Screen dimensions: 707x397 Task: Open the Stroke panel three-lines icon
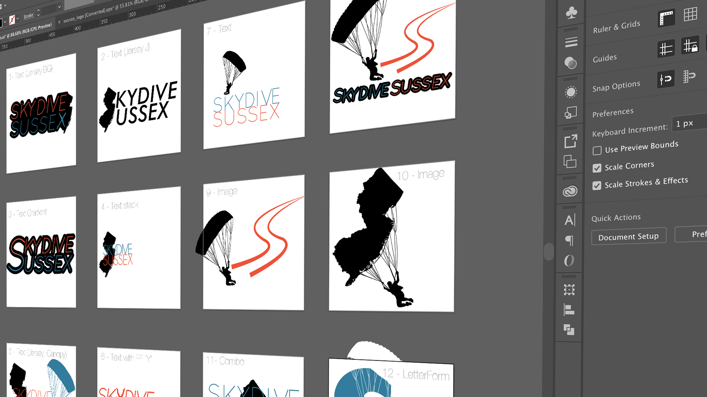(x=571, y=42)
